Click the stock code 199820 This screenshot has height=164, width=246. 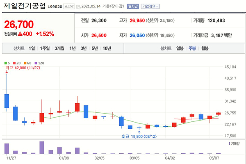pos(55,7)
